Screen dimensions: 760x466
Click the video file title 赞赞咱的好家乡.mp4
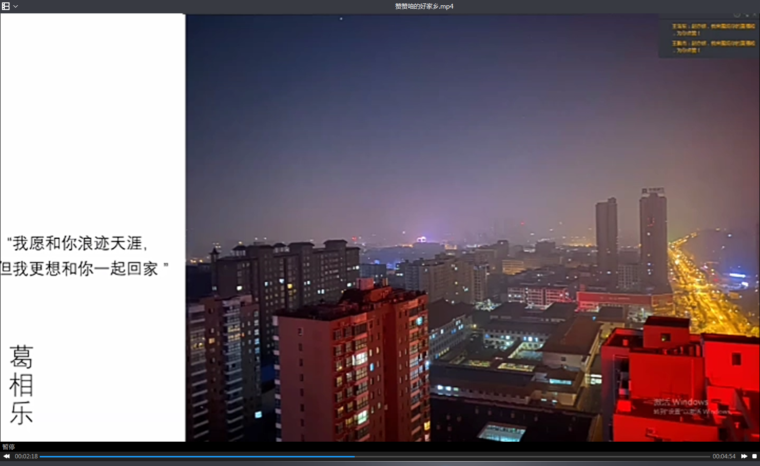coord(424,6)
